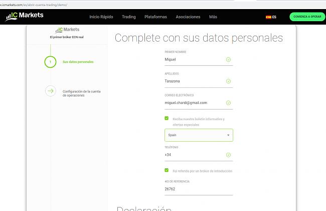Click green checkmark icon beside Apellidos field
Viewport: 326px width, 211px height.
228,81
